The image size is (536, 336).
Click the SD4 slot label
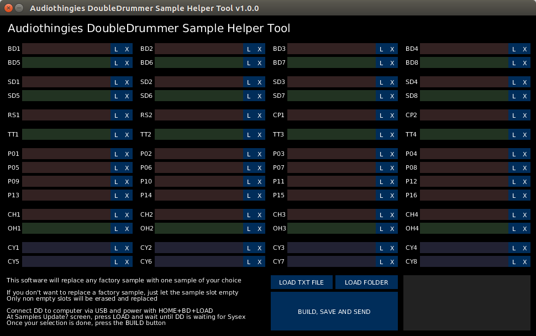pyautogui.click(x=412, y=82)
